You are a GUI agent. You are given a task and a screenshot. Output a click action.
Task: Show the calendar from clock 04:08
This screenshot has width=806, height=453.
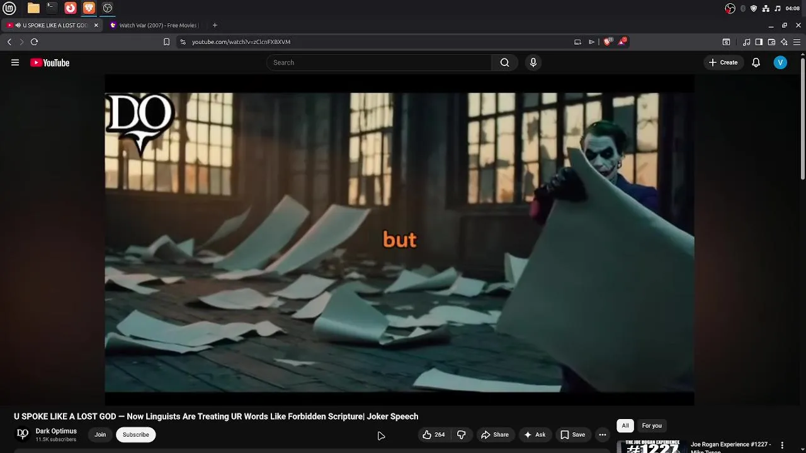[x=793, y=8]
